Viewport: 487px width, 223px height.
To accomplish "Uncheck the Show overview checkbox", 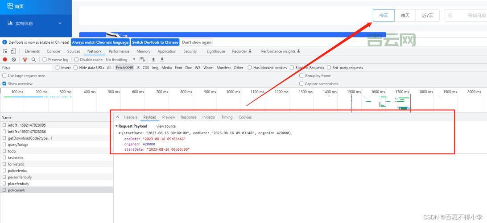I will pos(4,83).
